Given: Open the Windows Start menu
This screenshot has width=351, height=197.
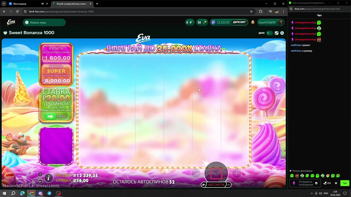Looking at the screenshot, I should pos(4,193).
